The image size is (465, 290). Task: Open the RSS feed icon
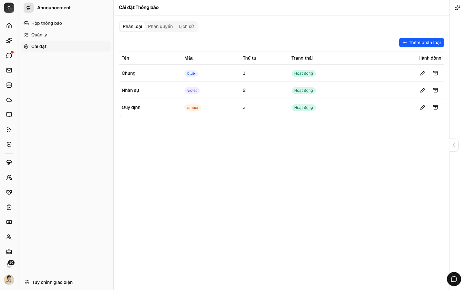tap(9, 130)
